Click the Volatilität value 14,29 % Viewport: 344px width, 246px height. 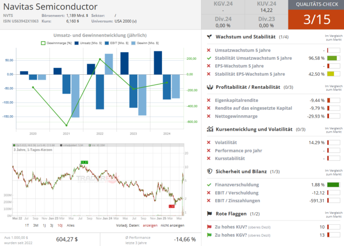click(317, 143)
